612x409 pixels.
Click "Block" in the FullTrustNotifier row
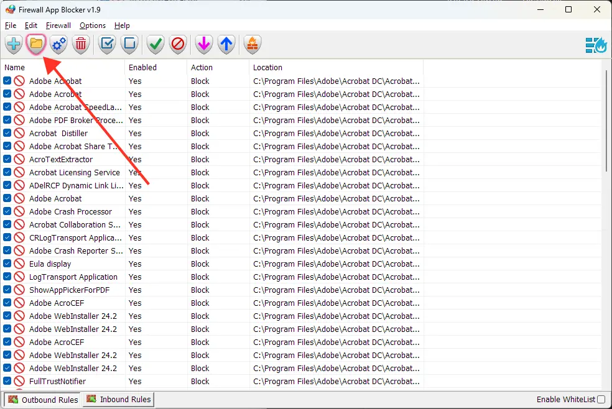pos(200,381)
